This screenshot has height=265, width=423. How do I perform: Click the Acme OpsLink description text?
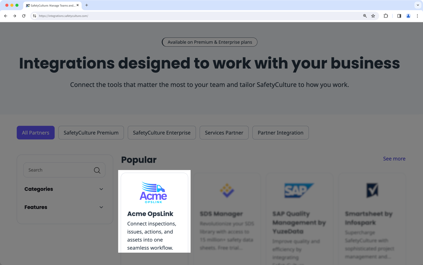tap(152, 236)
